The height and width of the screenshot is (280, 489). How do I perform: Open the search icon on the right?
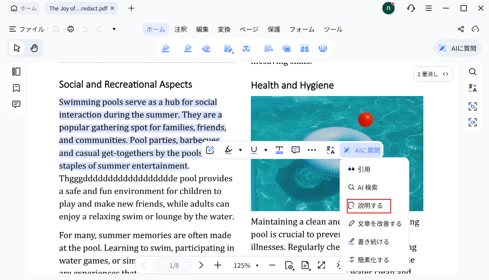(473, 72)
